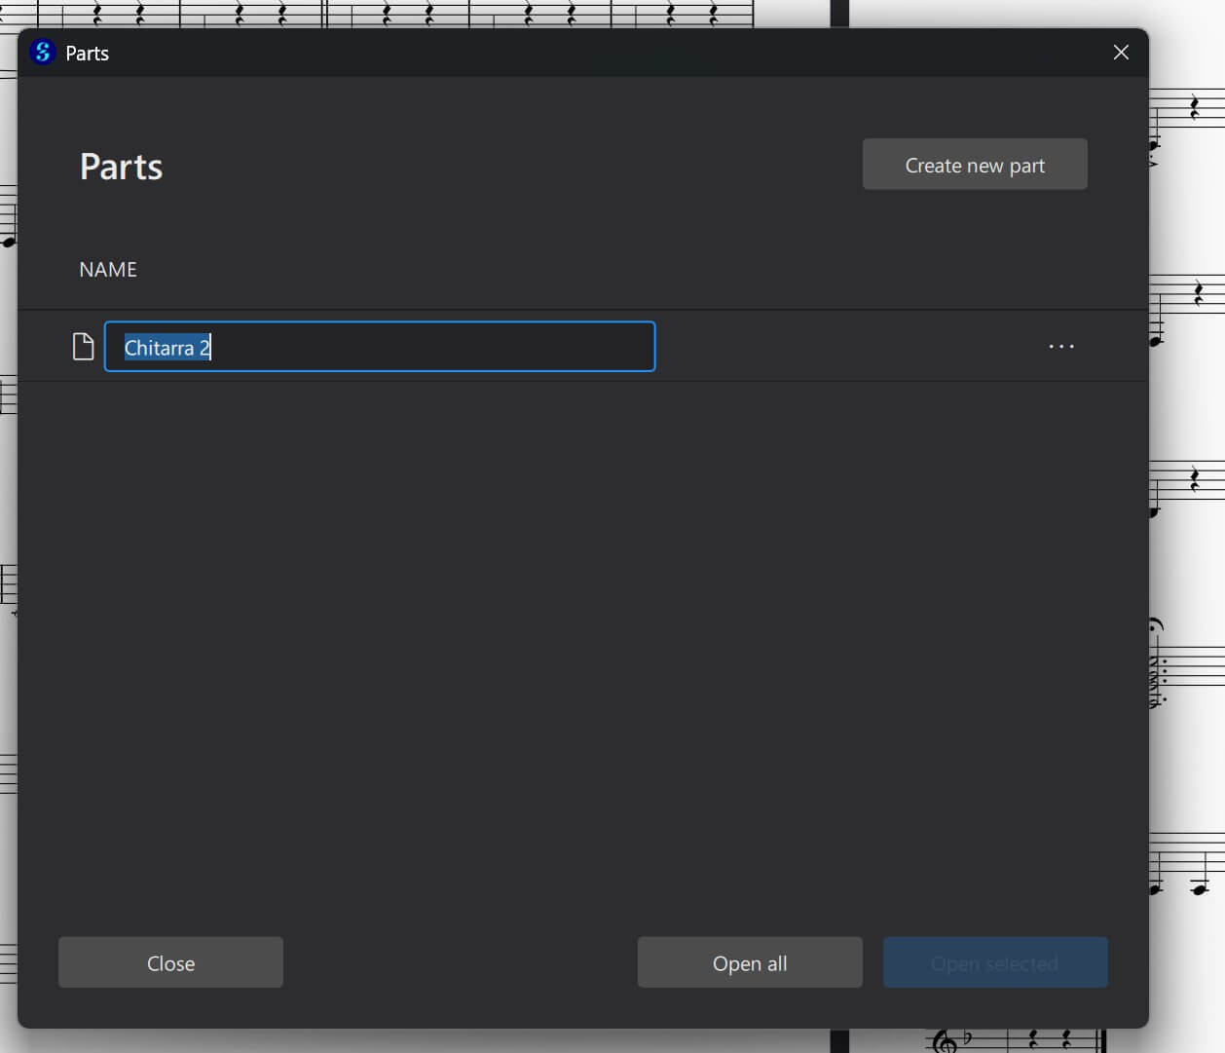Select the rightmost note on ledger line
This screenshot has height=1053, width=1225.
click(1200, 887)
